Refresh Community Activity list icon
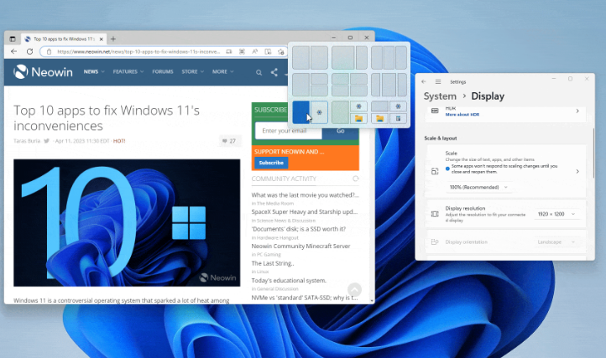 click(x=356, y=179)
